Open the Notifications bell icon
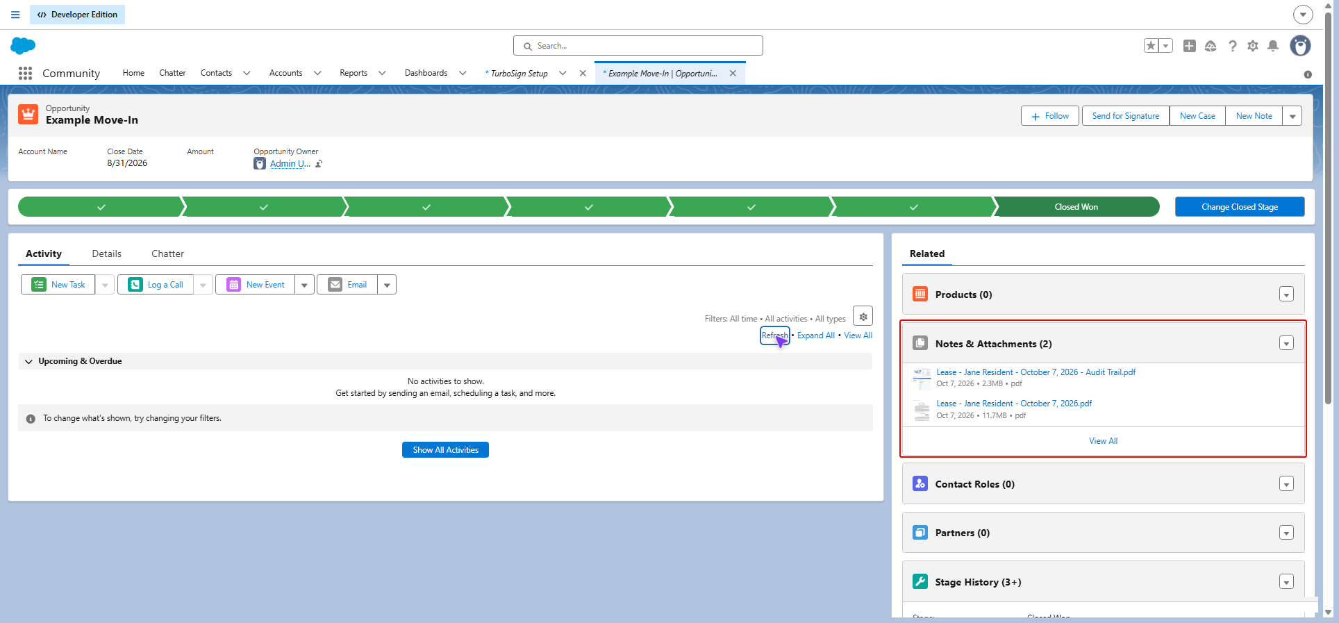 pyautogui.click(x=1273, y=46)
